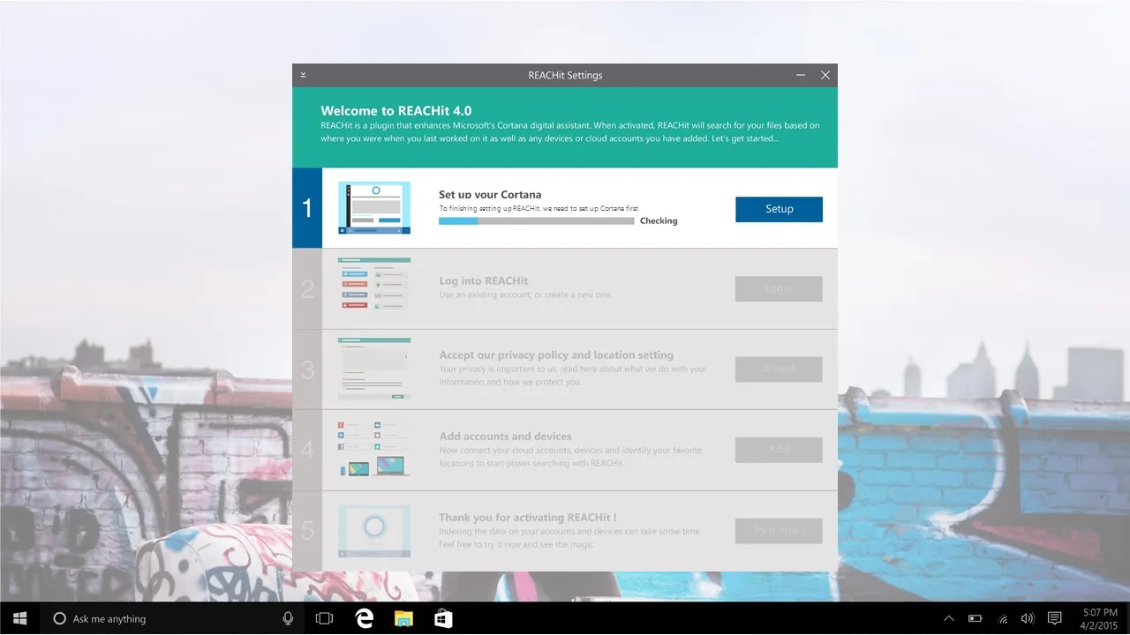Open the REACHit title bar dropdown arrow

303,75
